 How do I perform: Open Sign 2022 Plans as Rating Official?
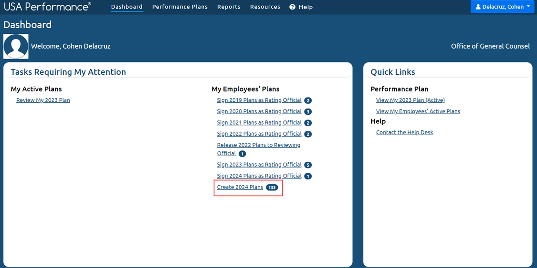point(259,133)
